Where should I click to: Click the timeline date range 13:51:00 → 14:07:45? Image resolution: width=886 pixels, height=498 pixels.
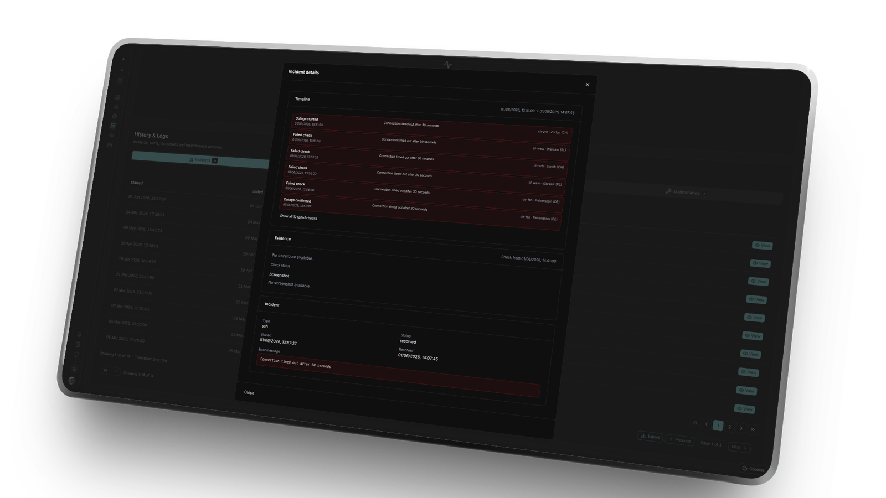click(538, 111)
